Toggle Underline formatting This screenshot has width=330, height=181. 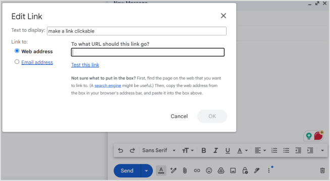coord(228,151)
